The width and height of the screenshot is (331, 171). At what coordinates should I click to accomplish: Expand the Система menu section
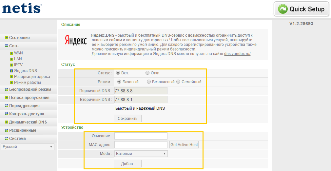tap(17, 139)
